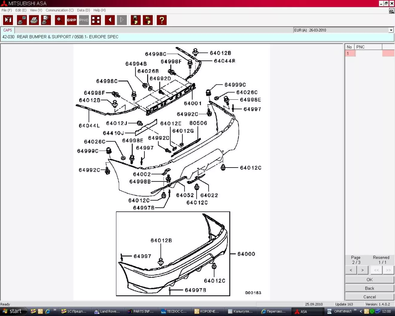Go to previous illustration with left arrow

(110, 20)
